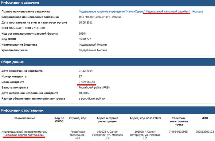Click the ИНН column header in suppliers table
The image size is (215, 141).
(205, 118)
